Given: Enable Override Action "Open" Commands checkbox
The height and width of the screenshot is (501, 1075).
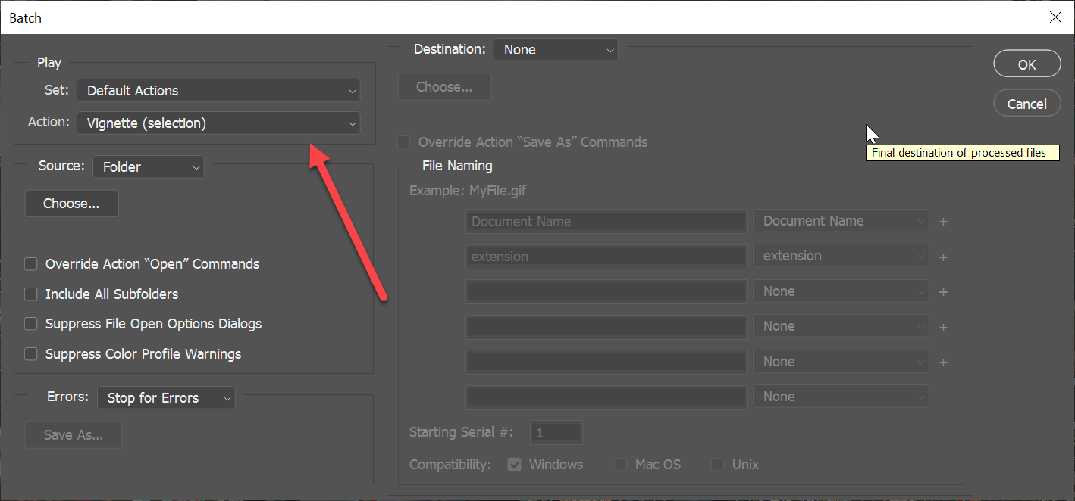Looking at the screenshot, I should tap(31, 264).
